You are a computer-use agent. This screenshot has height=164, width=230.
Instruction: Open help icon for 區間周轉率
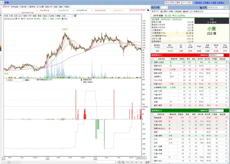pyautogui.click(x=170, y=42)
